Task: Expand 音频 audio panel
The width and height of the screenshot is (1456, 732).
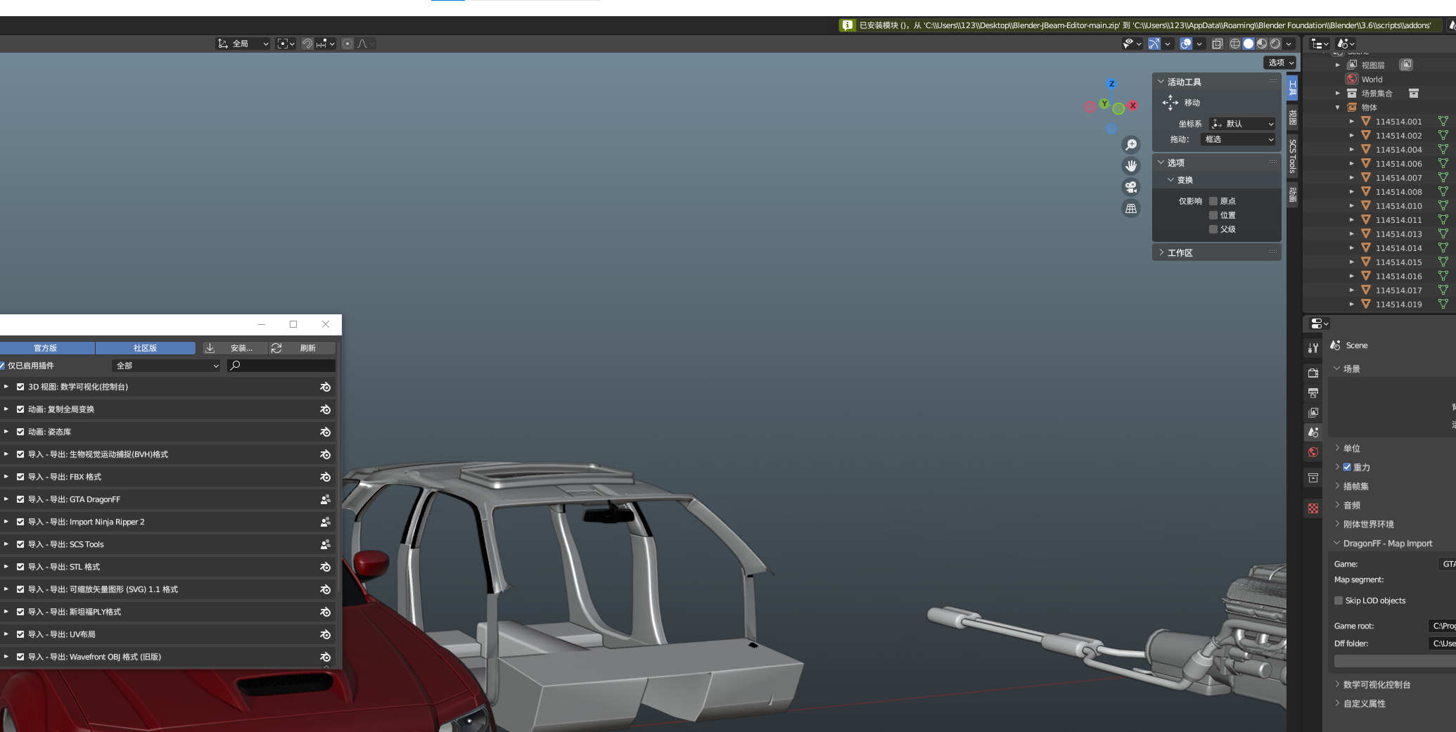Action: pyautogui.click(x=1350, y=505)
